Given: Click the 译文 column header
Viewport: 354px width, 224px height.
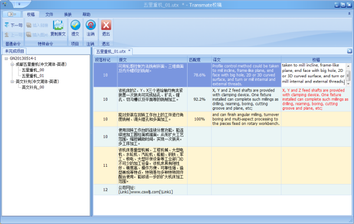Looking at the screenshot, I should 246,60.
